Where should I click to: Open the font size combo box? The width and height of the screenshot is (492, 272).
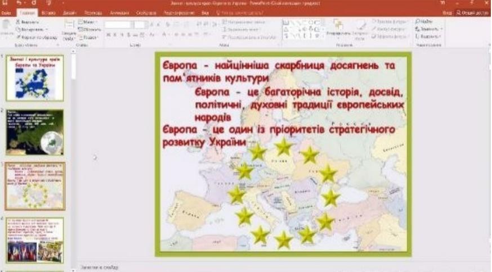(x=140, y=24)
